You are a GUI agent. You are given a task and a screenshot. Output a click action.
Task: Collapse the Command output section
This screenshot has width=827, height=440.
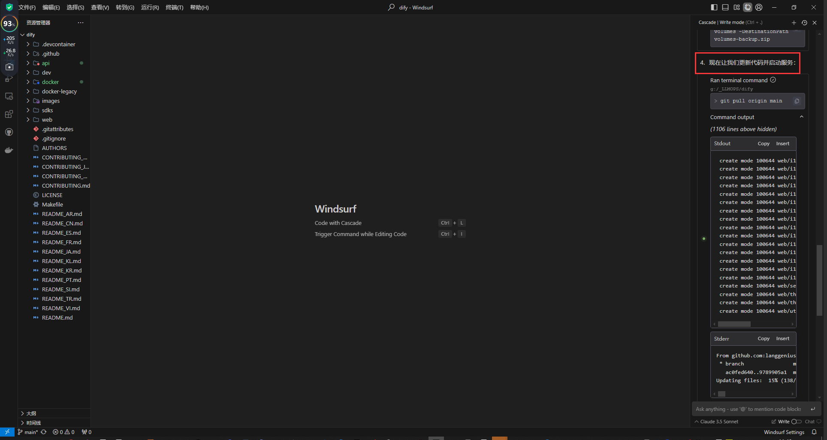pos(801,117)
